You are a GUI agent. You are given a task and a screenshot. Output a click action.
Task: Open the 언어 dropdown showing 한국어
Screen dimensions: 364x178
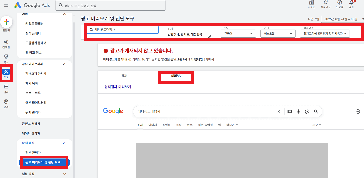[x=238, y=34]
